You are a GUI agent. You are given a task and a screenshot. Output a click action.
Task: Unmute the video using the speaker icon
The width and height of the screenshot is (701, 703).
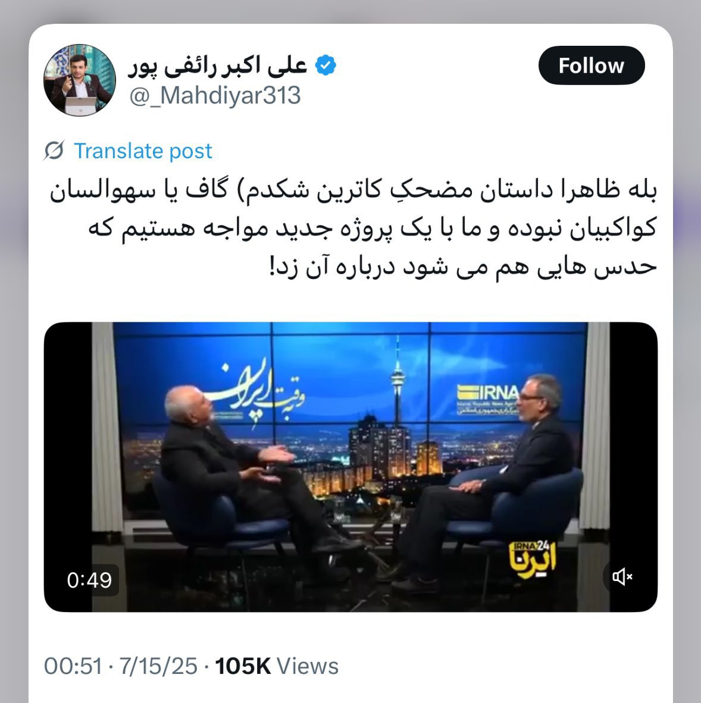coord(622,576)
